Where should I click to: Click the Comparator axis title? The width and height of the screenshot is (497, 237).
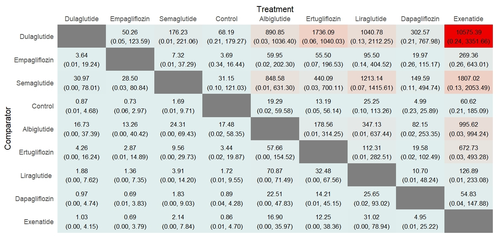(x=8, y=129)
